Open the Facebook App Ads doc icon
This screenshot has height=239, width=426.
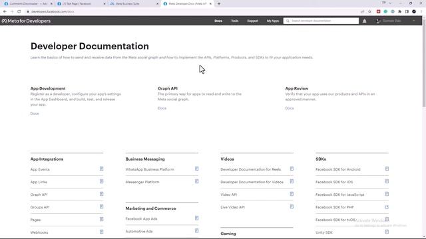196,218
